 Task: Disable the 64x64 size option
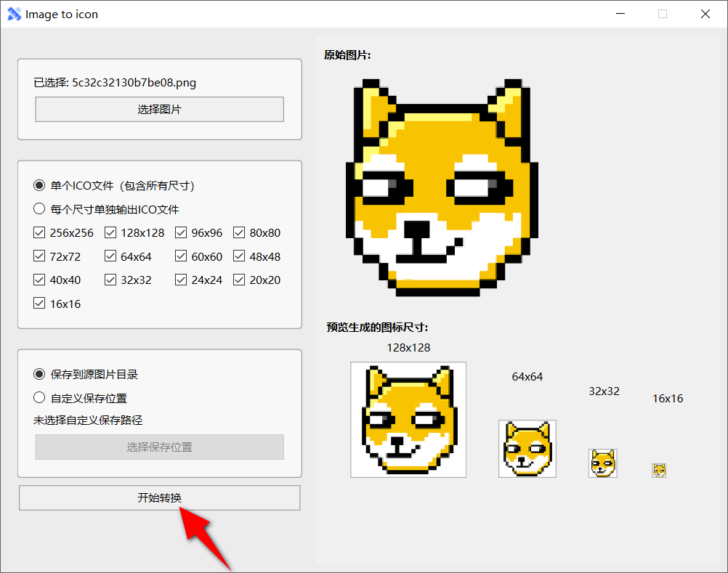(110, 256)
